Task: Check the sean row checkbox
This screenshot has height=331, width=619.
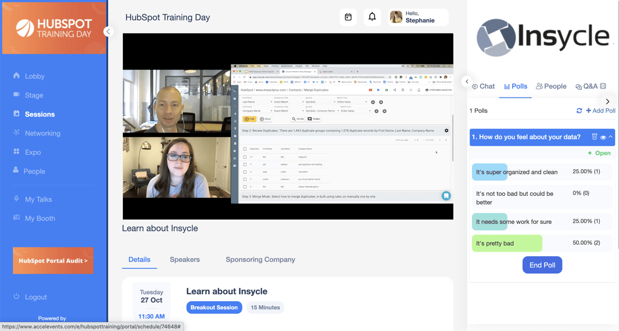Action: [x=245, y=172]
